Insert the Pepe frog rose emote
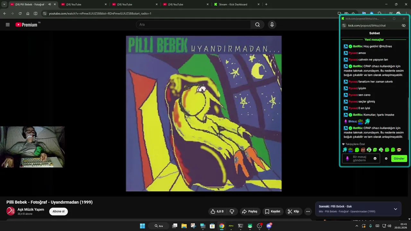The height and width of the screenshot is (231, 411). [x=351, y=150]
